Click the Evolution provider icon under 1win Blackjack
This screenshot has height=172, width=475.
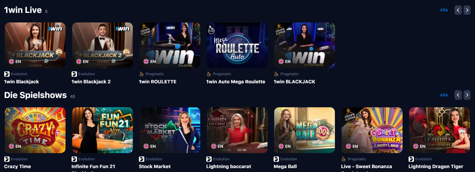pyautogui.click(x=7, y=74)
